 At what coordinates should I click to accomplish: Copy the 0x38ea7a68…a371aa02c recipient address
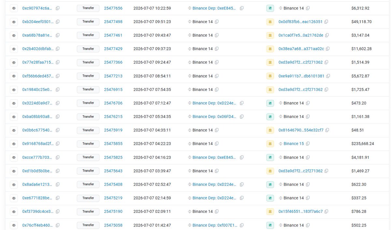(328, 49)
